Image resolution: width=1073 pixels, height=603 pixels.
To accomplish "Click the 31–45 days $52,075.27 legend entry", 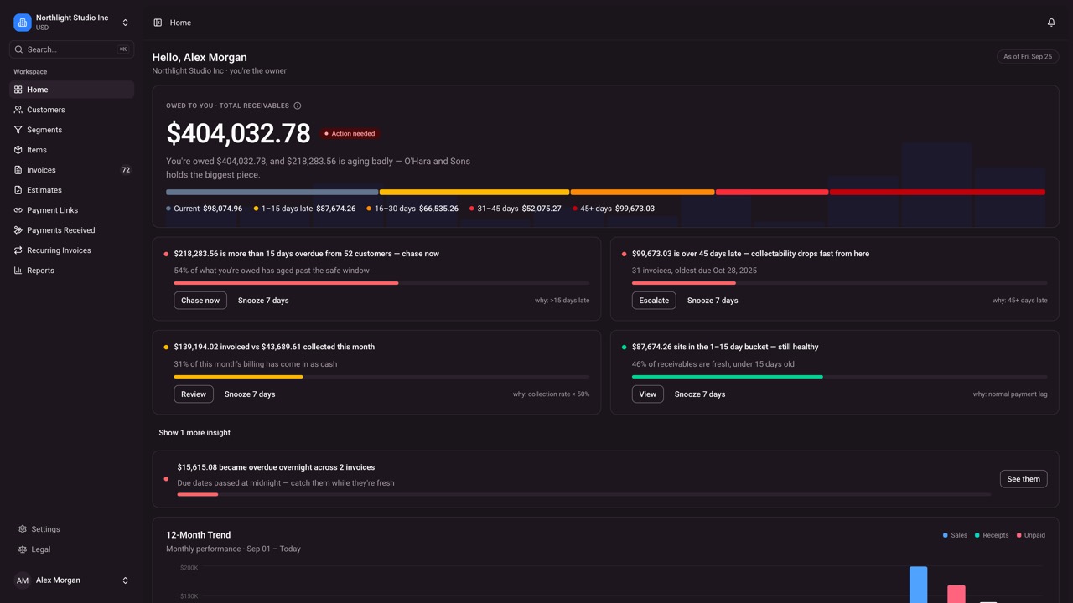I will point(516,209).
